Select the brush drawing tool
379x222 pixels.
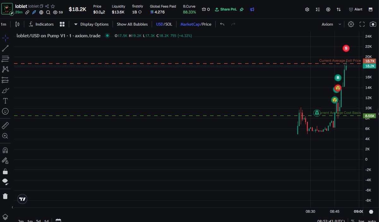(5, 91)
